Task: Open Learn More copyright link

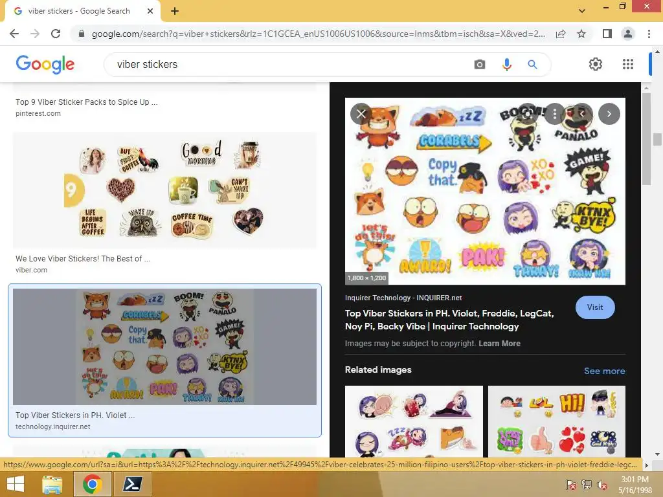Action: [499, 344]
